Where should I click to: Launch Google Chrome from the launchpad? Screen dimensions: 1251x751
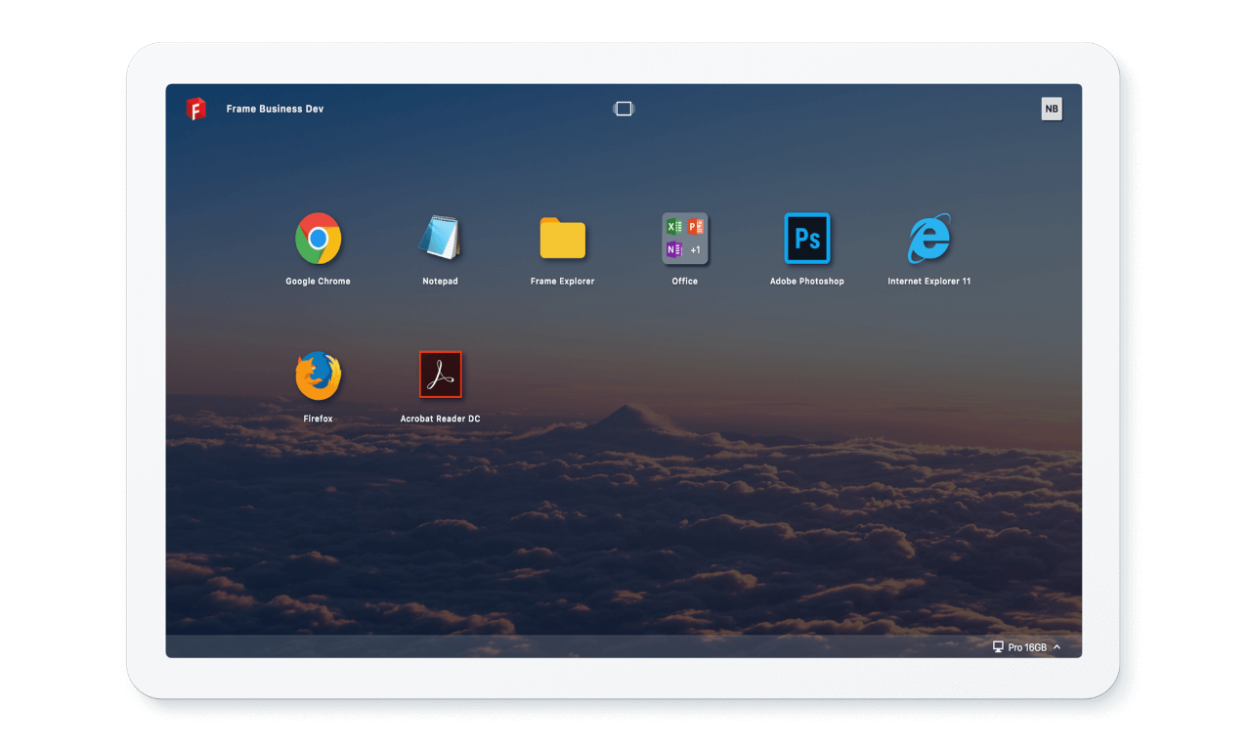[318, 238]
